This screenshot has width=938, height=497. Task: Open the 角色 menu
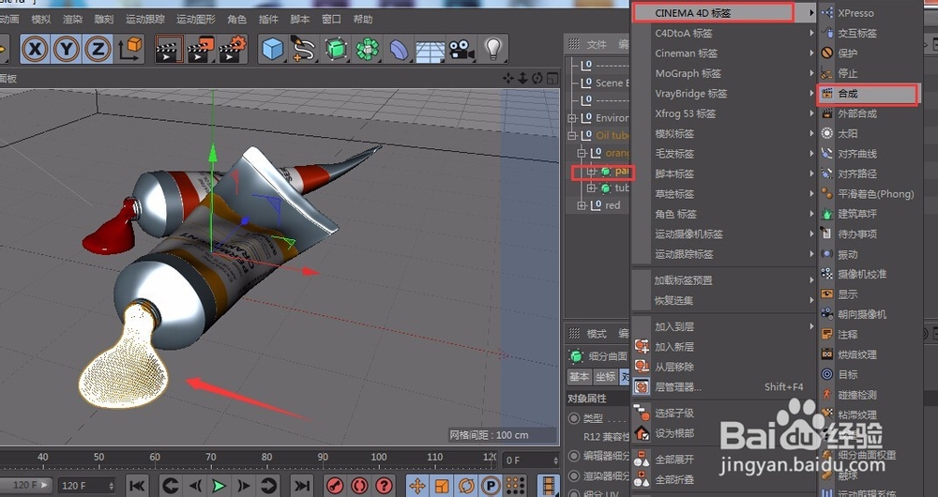coord(237,19)
